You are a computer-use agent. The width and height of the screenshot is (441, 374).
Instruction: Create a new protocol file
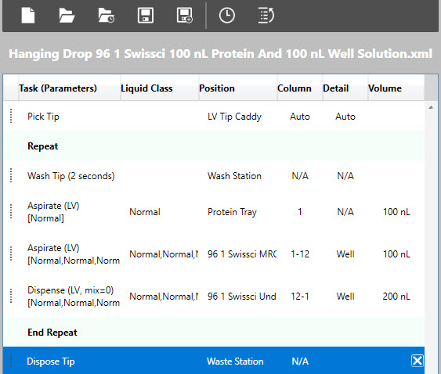28,16
